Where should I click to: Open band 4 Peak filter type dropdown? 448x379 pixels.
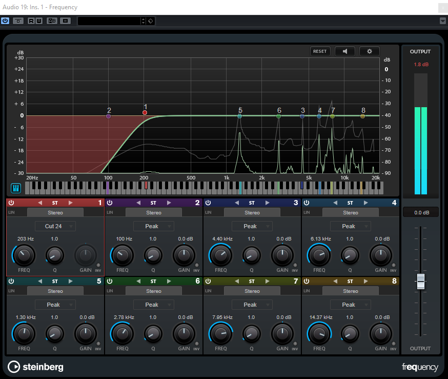coord(351,226)
